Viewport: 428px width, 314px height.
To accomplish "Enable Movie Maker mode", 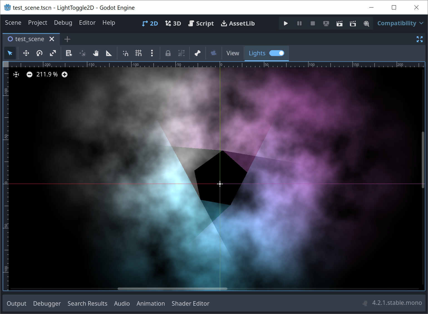I will click(366, 23).
